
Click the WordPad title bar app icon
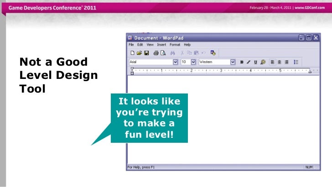(130, 38)
